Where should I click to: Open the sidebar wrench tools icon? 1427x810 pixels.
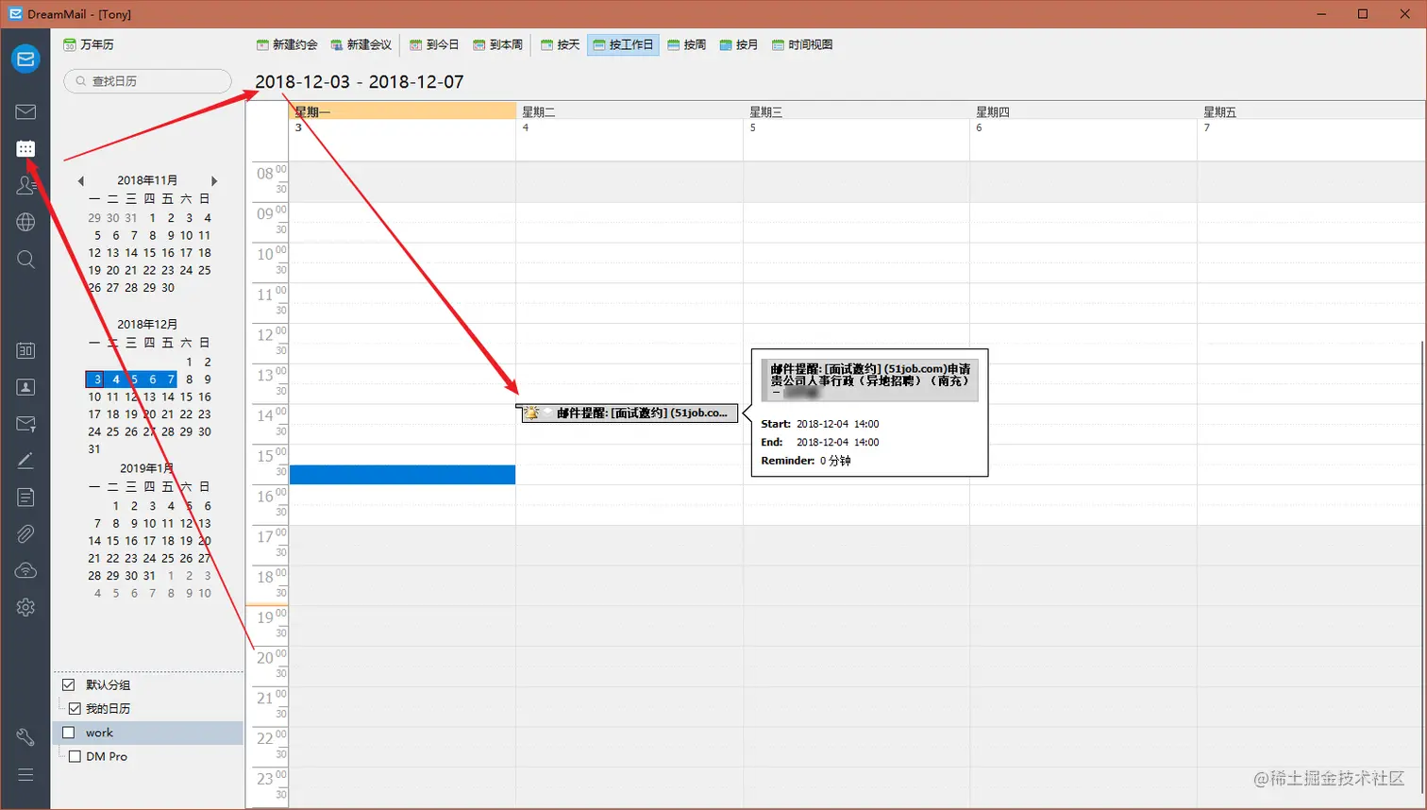(x=25, y=737)
